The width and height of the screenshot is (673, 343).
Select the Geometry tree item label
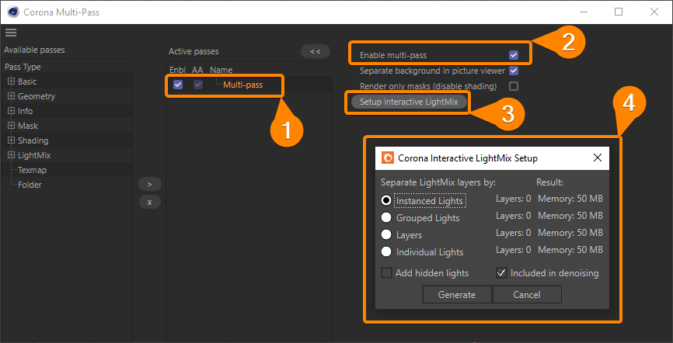[x=37, y=96]
